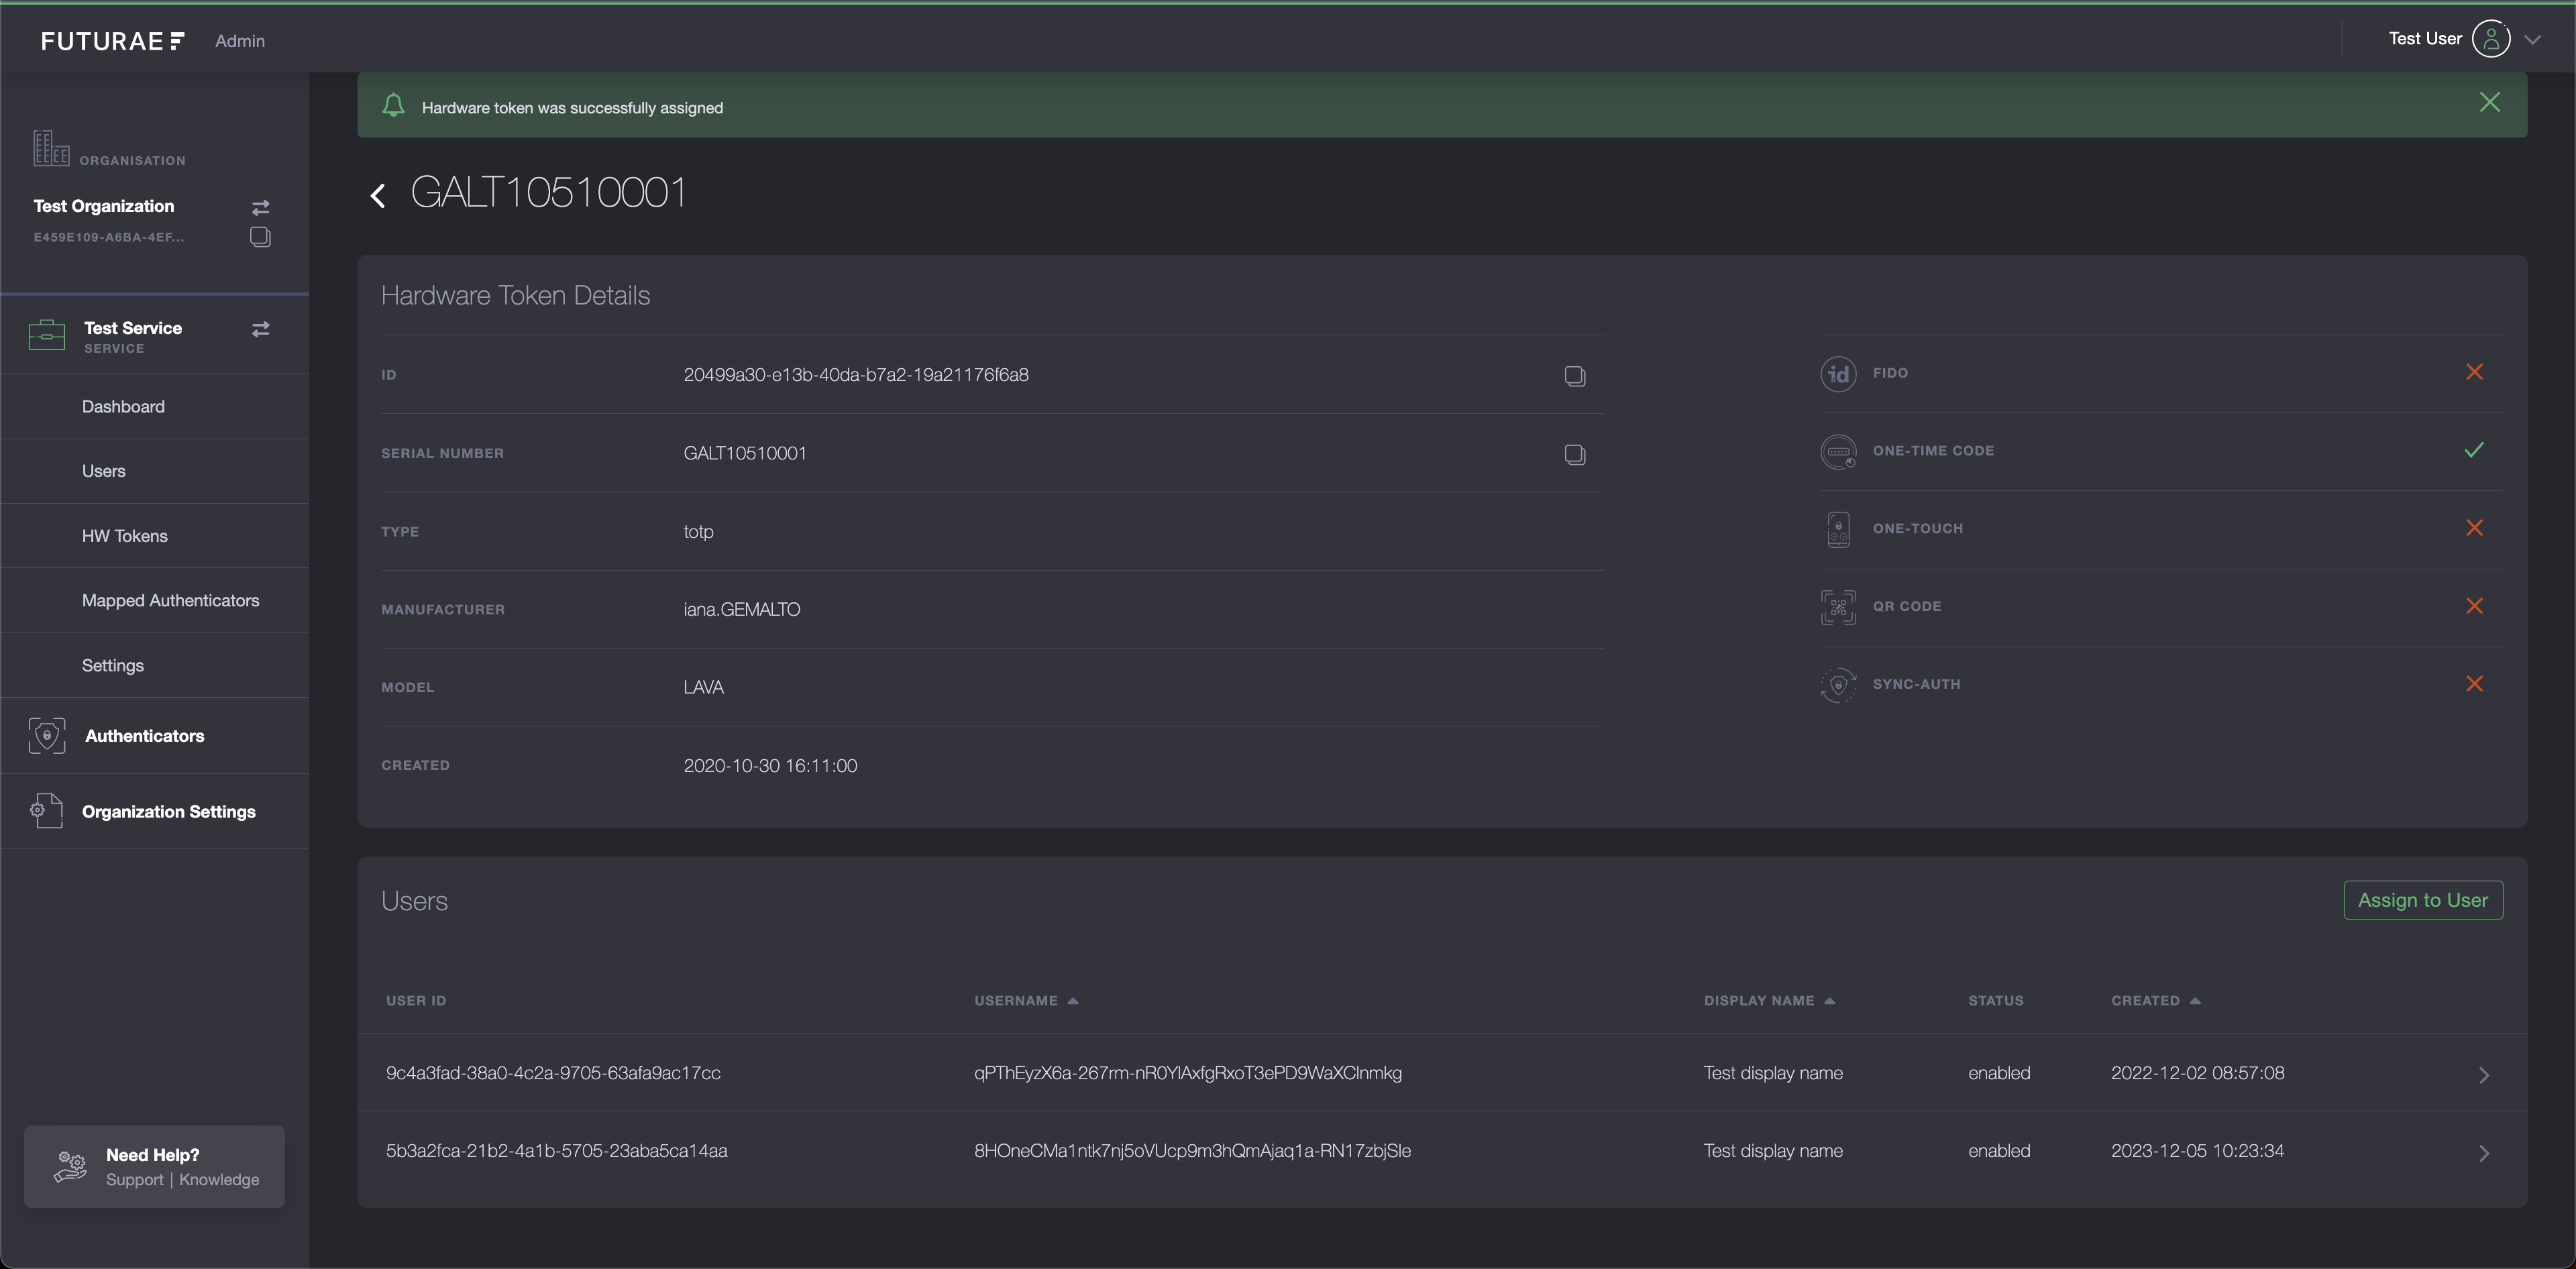Viewport: 2576px width, 1269px height.
Task: Switch service using arrows next to Test Service
Action: (x=260, y=329)
